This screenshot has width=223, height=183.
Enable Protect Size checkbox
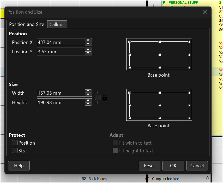(x=15, y=151)
